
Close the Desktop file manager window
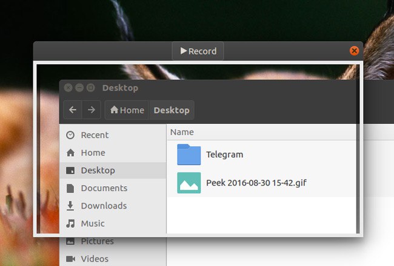68,88
